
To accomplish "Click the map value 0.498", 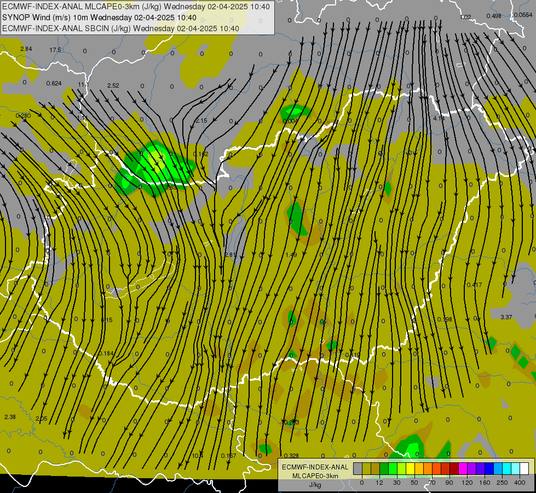I will pyautogui.click(x=494, y=16).
